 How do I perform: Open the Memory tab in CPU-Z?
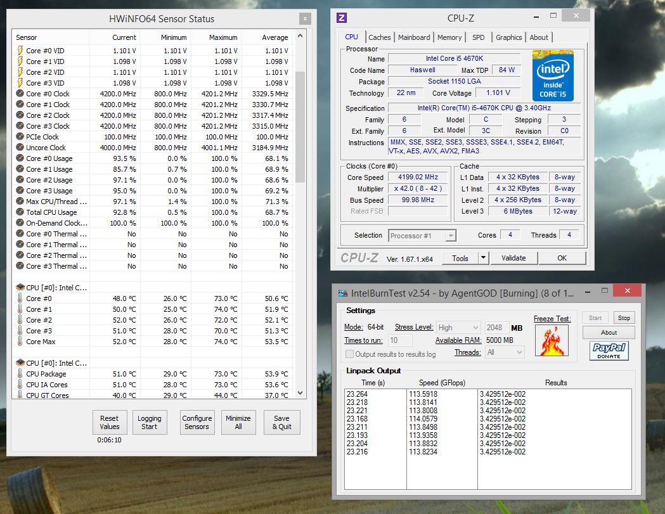(x=449, y=37)
